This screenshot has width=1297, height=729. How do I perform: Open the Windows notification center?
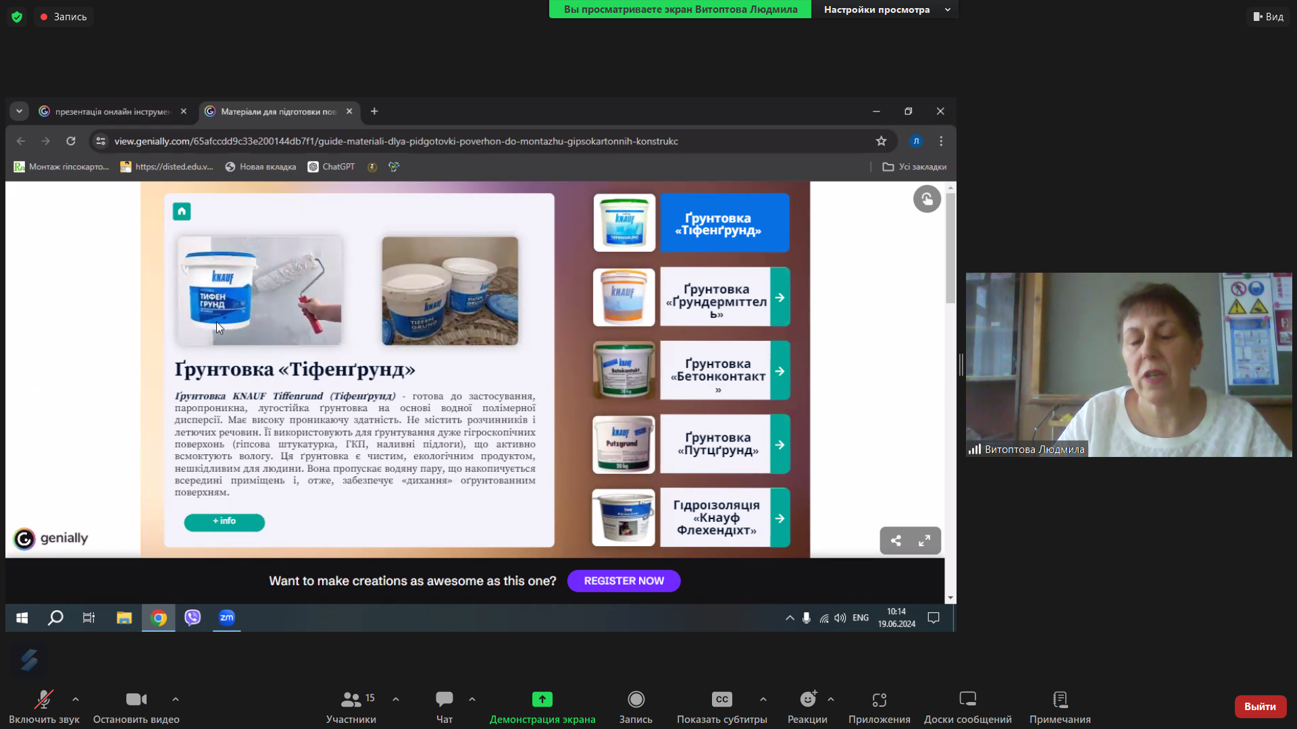934,618
